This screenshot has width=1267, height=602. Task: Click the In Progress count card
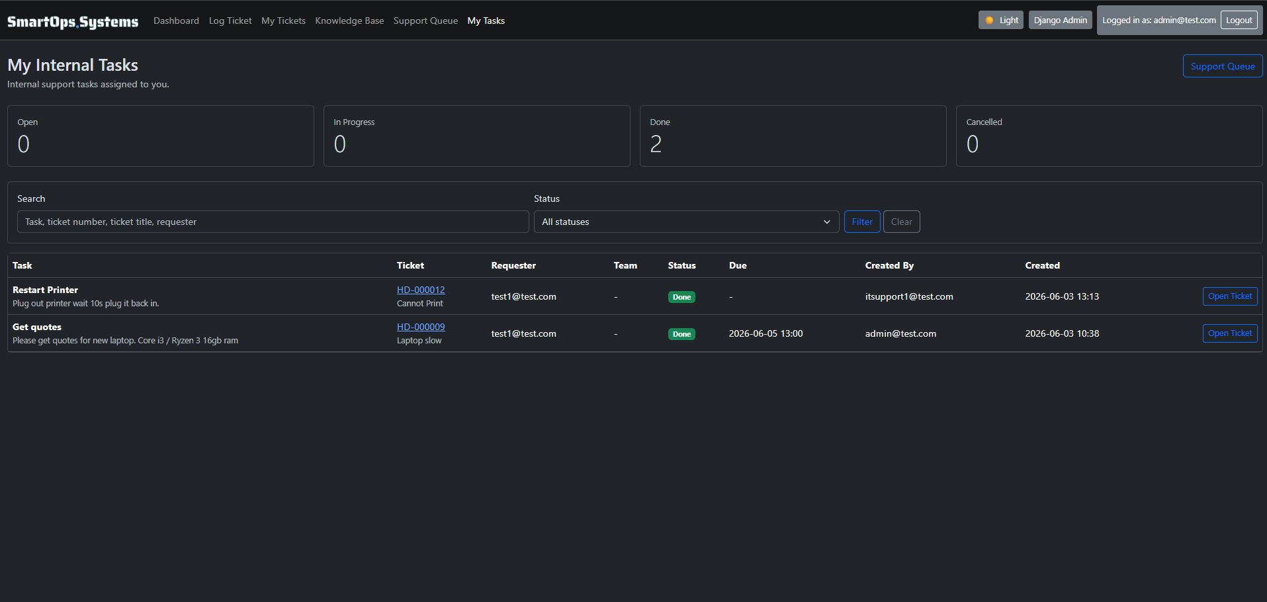(x=477, y=136)
